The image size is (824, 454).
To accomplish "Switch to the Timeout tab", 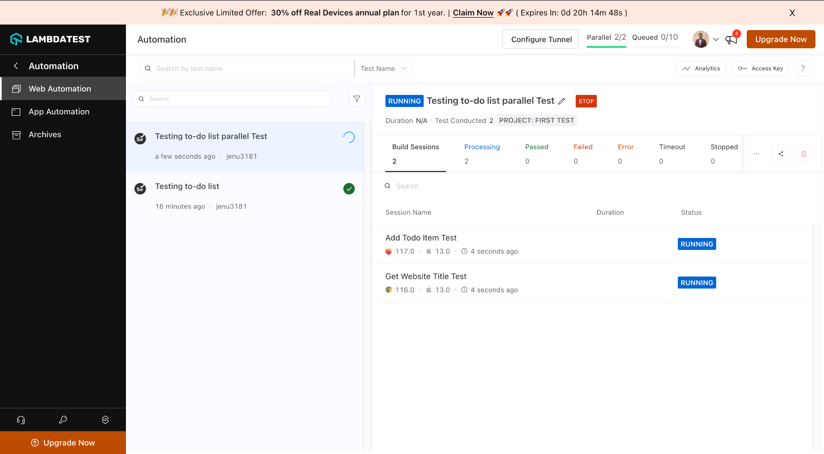I will coord(672,154).
